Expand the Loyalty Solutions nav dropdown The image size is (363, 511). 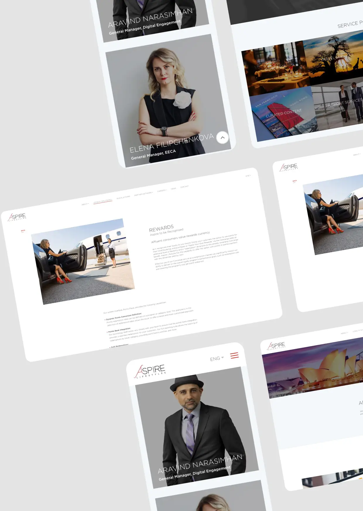pyautogui.click(x=103, y=201)
